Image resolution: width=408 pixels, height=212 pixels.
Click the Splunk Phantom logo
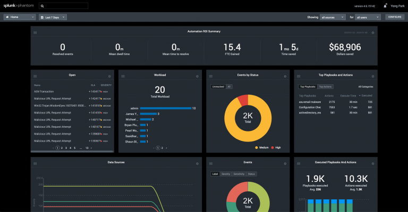coord(19,5)
